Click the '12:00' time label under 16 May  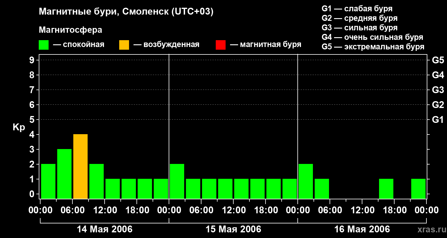[x=362, y=210]
